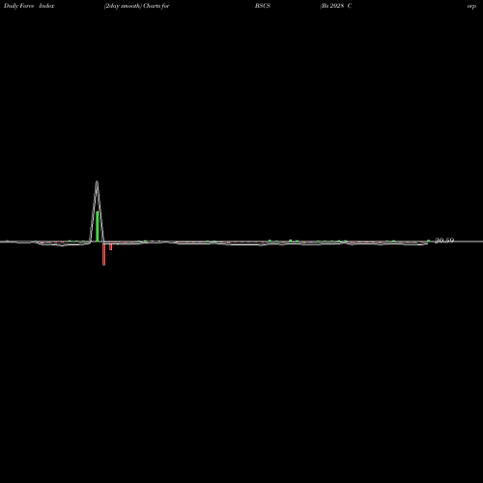
Task: Click the tall green force index bar
Action: (98, 226)
